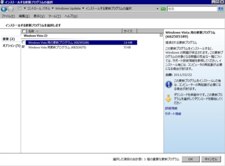Click the address bar location icon

coord(20,8)
